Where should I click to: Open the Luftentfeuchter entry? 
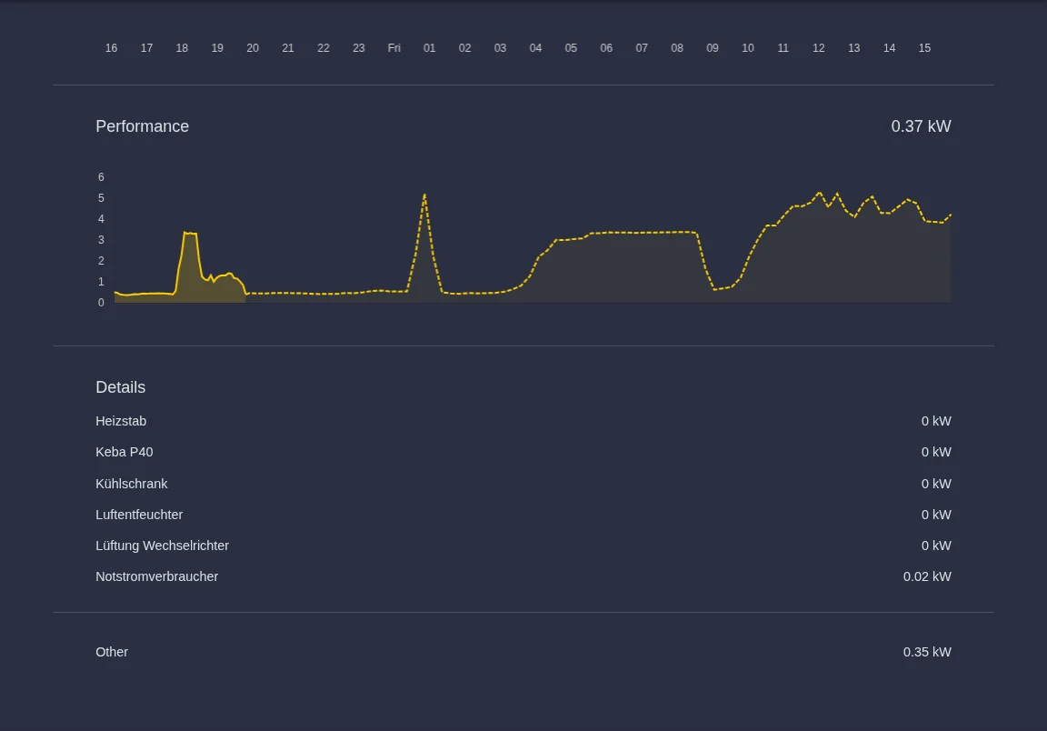[139, 515]
